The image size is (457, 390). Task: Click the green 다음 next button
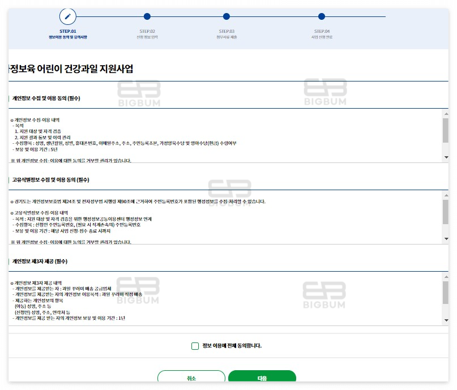coord(262,377)
